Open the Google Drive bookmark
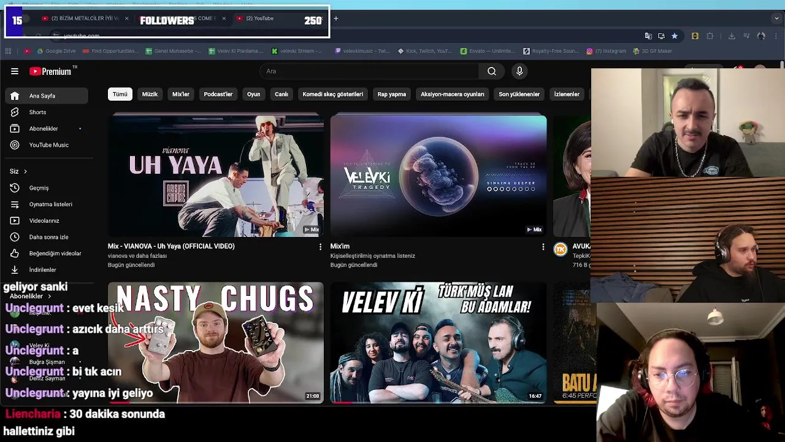 point(56,51)
